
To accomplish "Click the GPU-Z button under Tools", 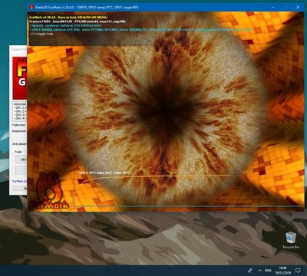I will 21,159.
